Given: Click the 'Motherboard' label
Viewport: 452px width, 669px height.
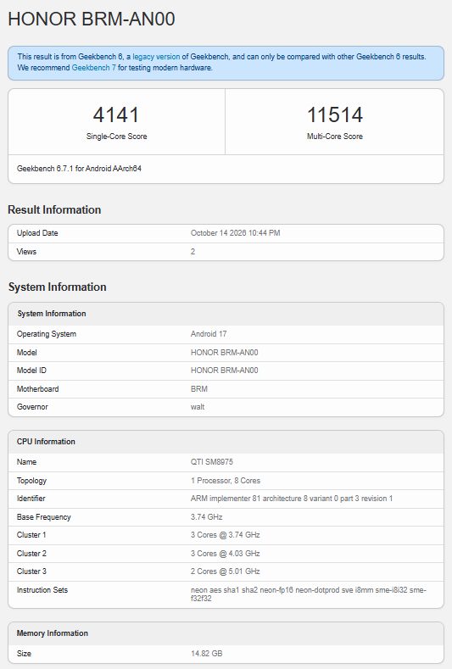Looking at the screenshot, I should 37,389.
